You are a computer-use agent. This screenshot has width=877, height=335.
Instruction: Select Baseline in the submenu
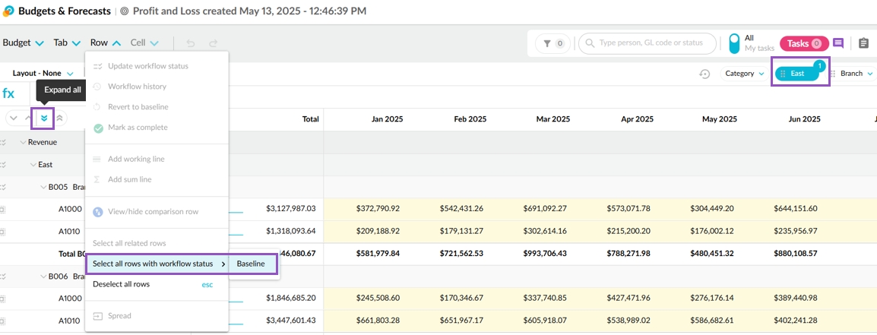(x=251, y=264)
